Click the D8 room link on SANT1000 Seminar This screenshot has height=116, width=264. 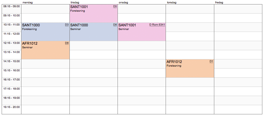115,25
